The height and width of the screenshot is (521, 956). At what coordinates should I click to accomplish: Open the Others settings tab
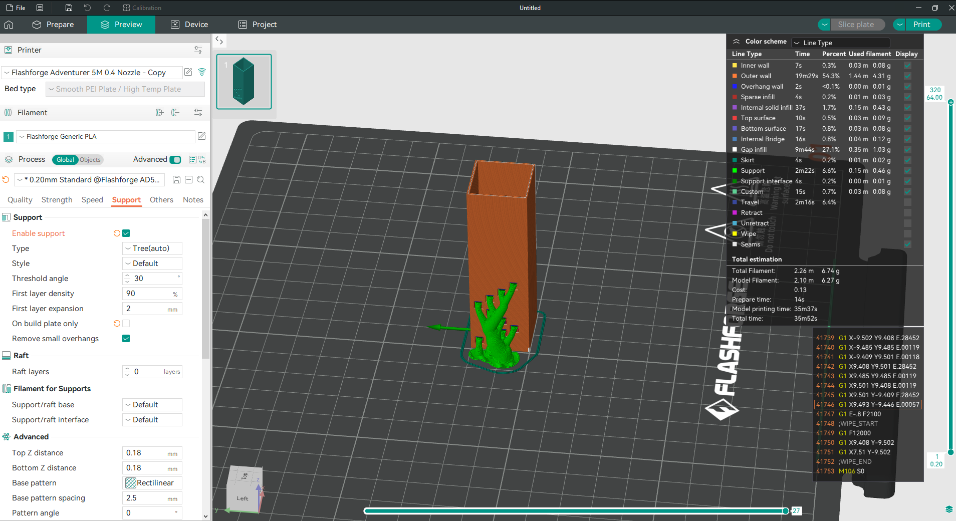tap(161, 200)
